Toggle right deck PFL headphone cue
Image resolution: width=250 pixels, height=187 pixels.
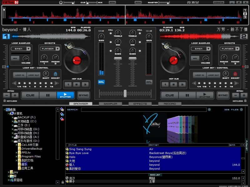click(x=149, y=82)
